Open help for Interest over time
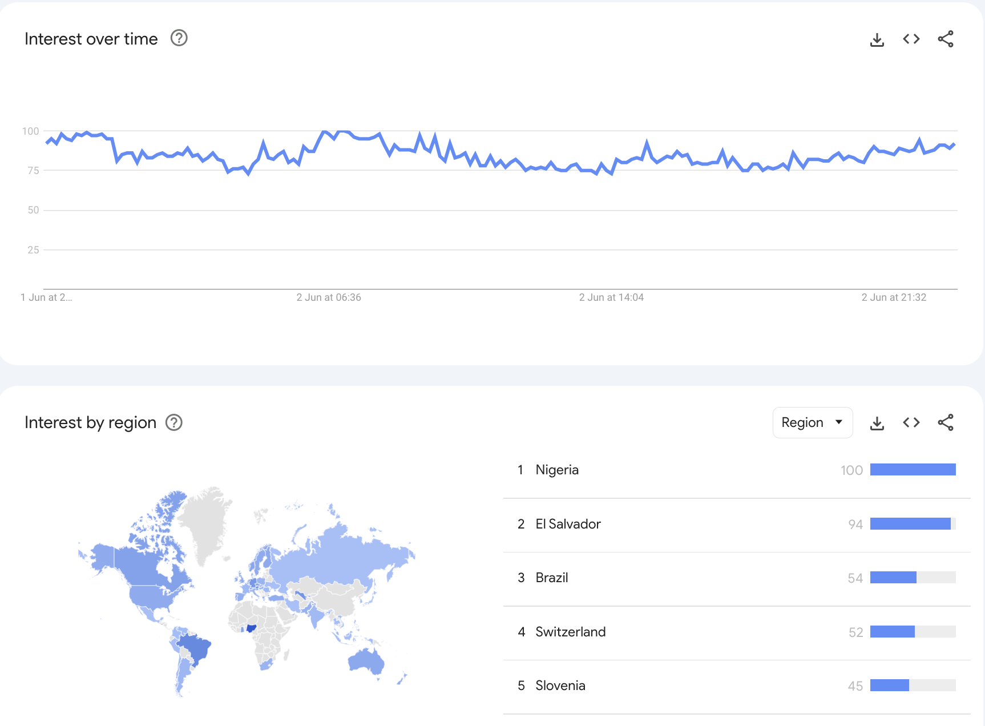 click(179, 38)
